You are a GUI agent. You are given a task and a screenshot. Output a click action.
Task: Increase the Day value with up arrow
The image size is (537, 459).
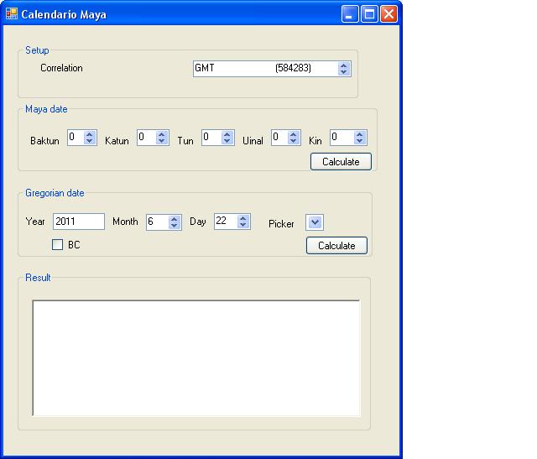[243, 218]
